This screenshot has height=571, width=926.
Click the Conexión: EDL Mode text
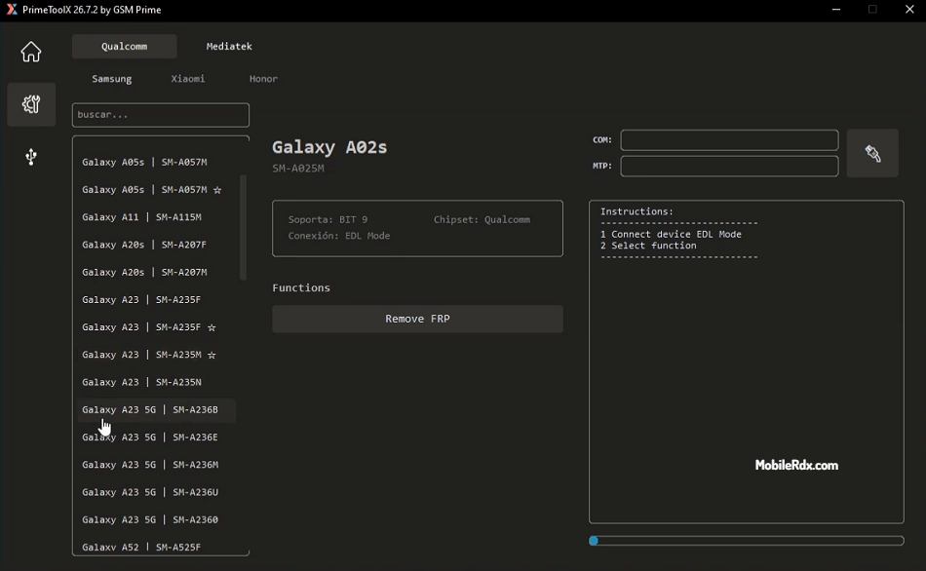pyautogui.click(x=339, y=236)
